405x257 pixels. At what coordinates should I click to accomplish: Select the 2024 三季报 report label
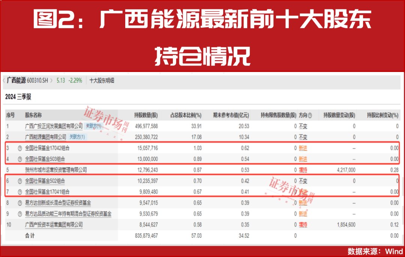pyautogui.click(x=19, y=96)
